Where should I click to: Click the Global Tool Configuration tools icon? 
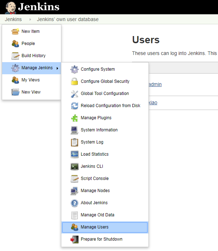(74, 94)
